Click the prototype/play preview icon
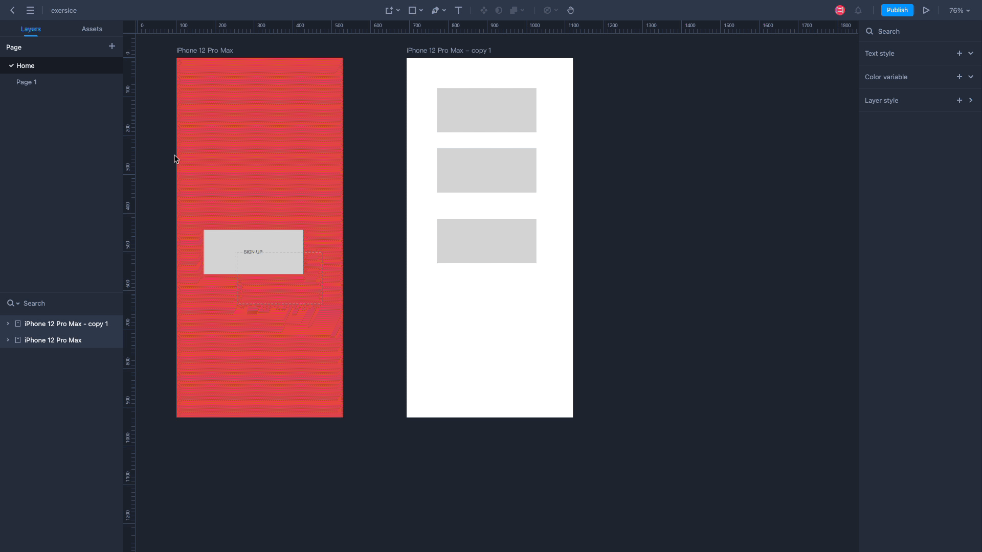The width and height of the screenshot is (982, 552). (x=927, y=10)
